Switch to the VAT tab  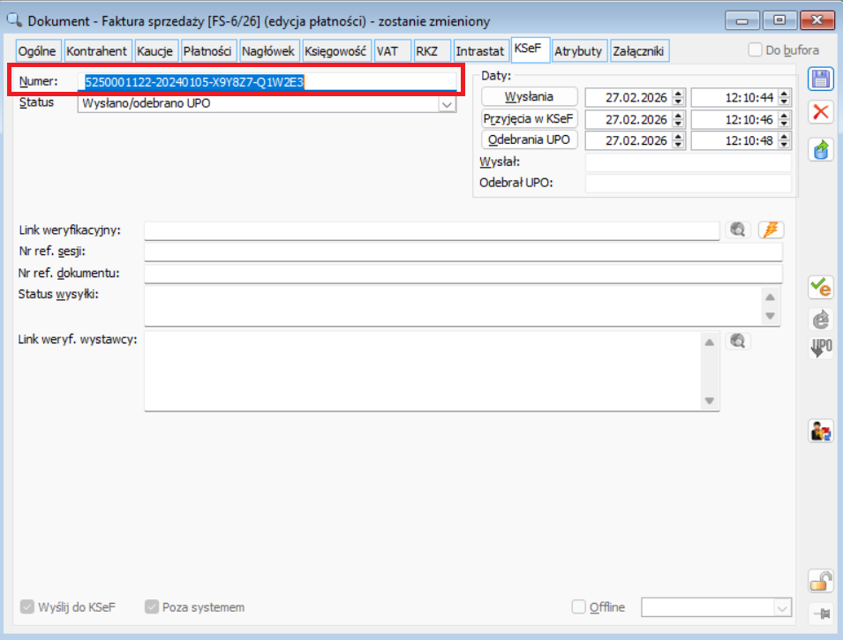coord(392,51)
